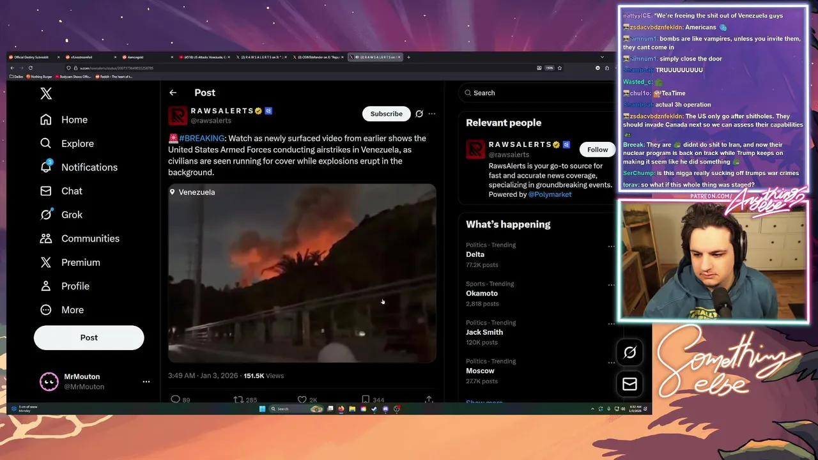Image resolution: width=818 pixels, height=460 pixels.
Task: Click the X logo in the sidebar
Action: click(46, 93)
